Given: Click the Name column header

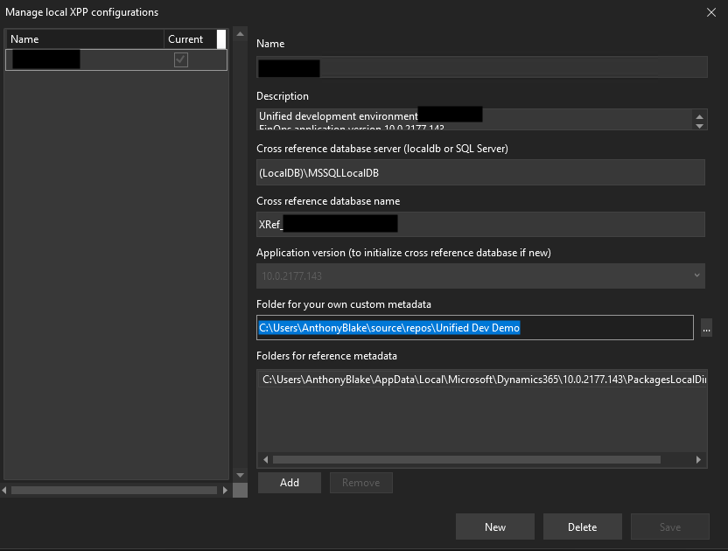Looking at the screenshot, I should 85,39.
